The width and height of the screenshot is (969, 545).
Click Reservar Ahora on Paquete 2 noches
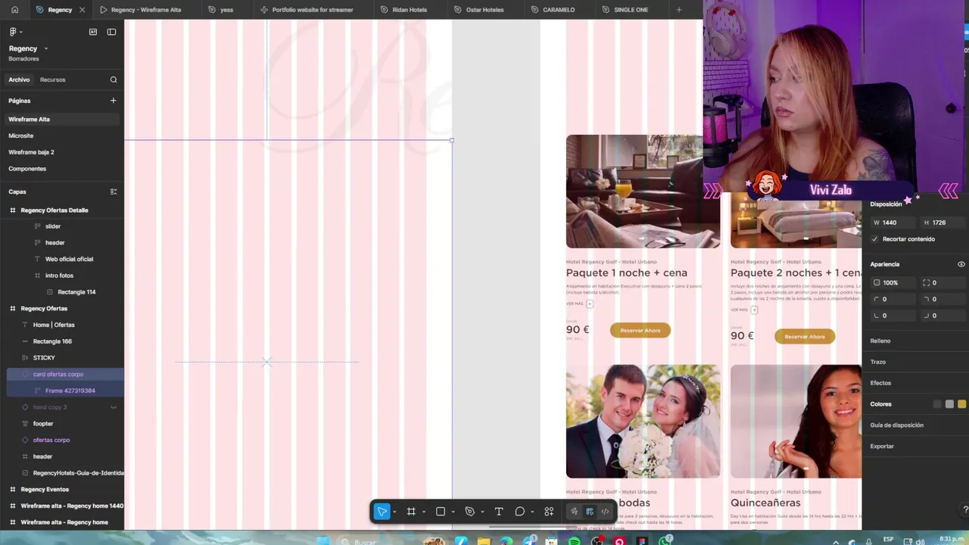coord(805,336)
